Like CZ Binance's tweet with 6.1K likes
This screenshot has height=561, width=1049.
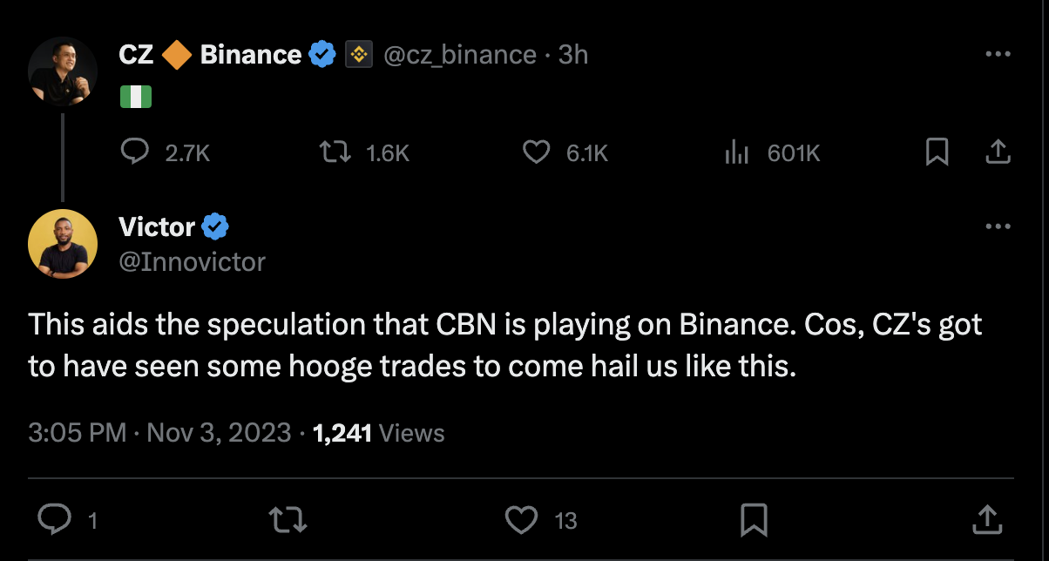[537, 153]
